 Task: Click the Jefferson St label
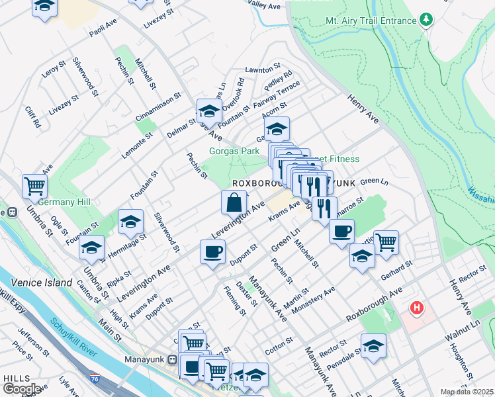click(x=33, y=342)
